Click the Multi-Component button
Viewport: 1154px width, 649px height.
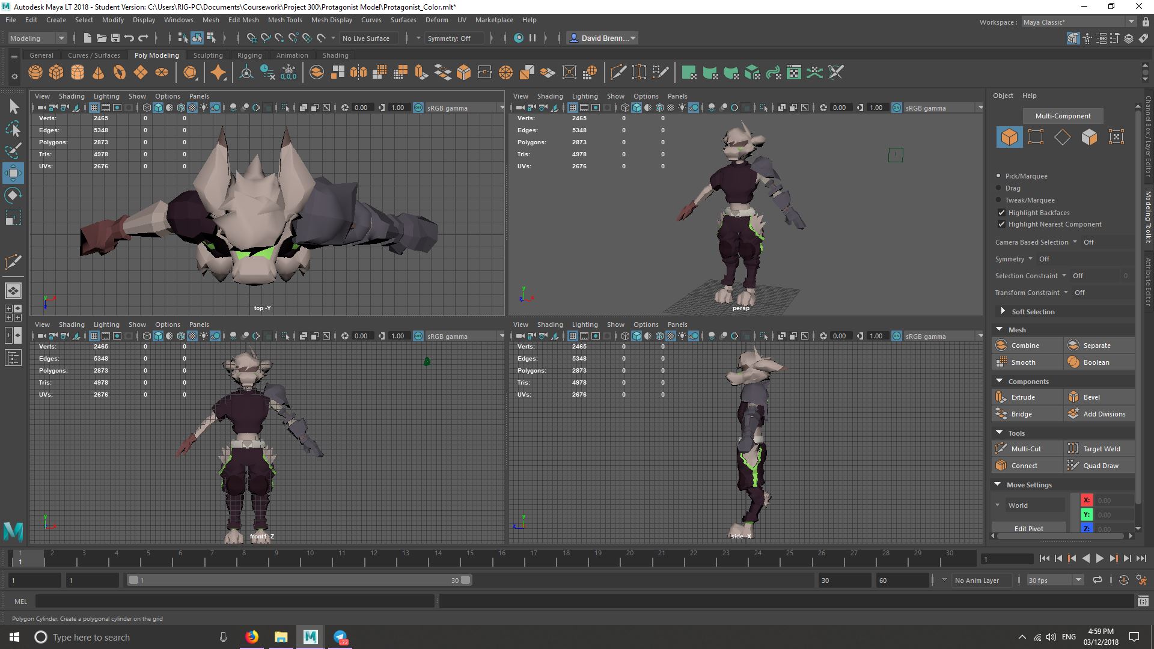click(1063, 116)
